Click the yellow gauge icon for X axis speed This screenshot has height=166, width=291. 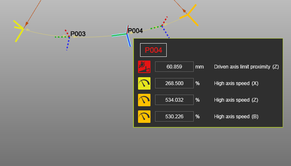pyautogui.click(x=144, y=83)
